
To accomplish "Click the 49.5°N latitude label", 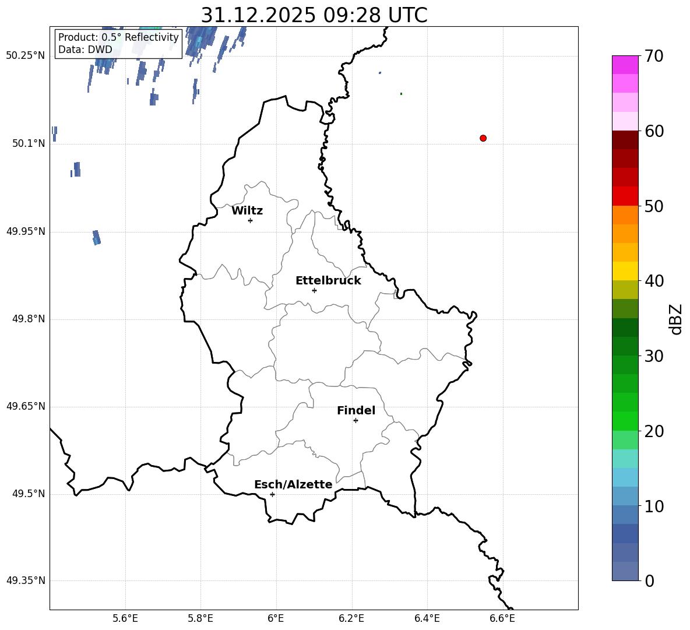I will click(29, 494).
